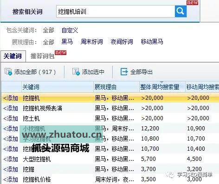Choose 自定义 keyword filter

[70, 30]
